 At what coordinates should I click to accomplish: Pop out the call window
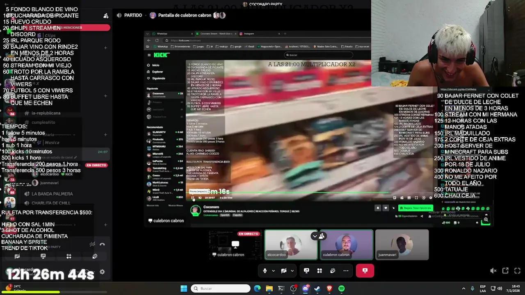505,271
